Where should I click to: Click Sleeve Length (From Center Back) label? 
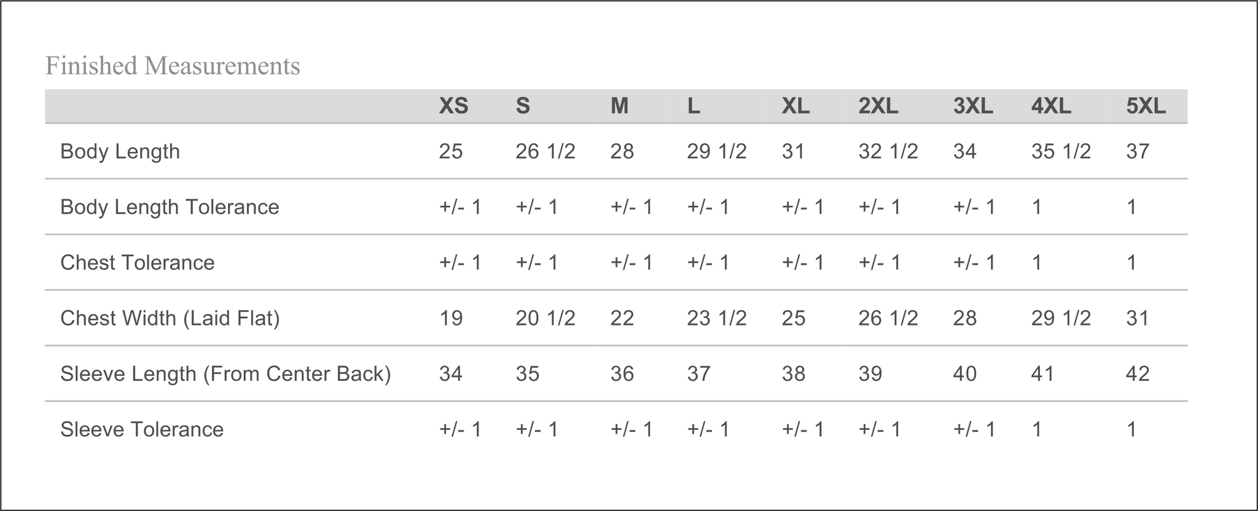click(x=225, y=373)
